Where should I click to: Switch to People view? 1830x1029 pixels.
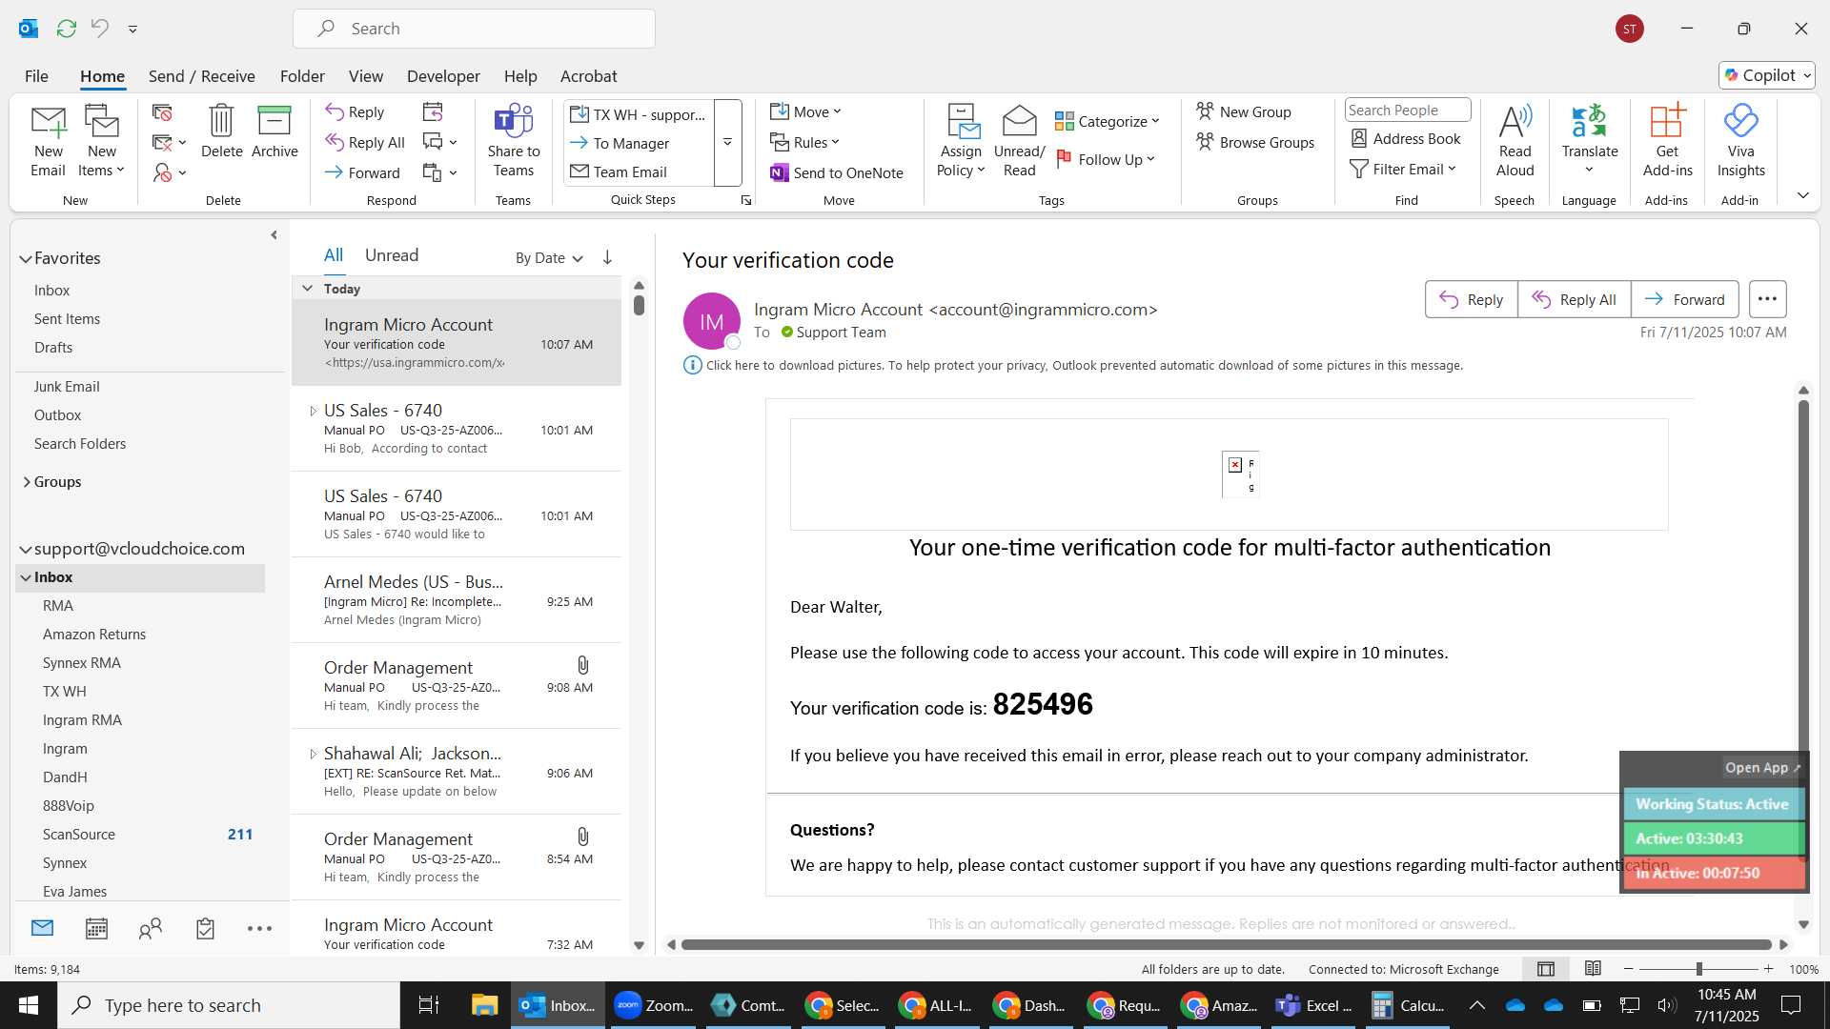151,929
